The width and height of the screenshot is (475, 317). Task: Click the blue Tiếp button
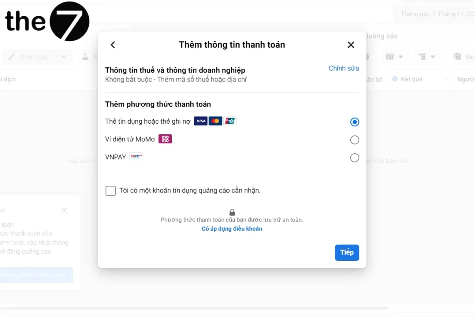click(x=347, y=252)
